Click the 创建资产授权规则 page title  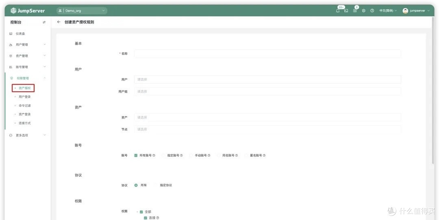[79, 22]
